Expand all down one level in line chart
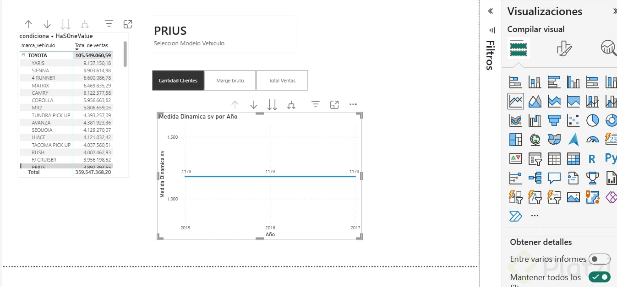Screen dimensions: 617x287 291,105
